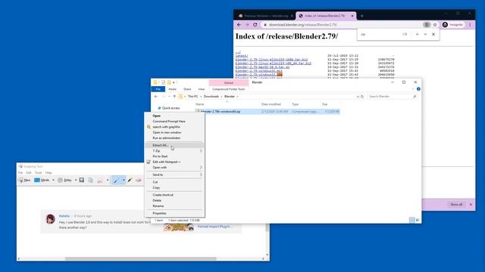
Task: Click the Extract contextual ribbon tab
Action: tap(229, 83)
